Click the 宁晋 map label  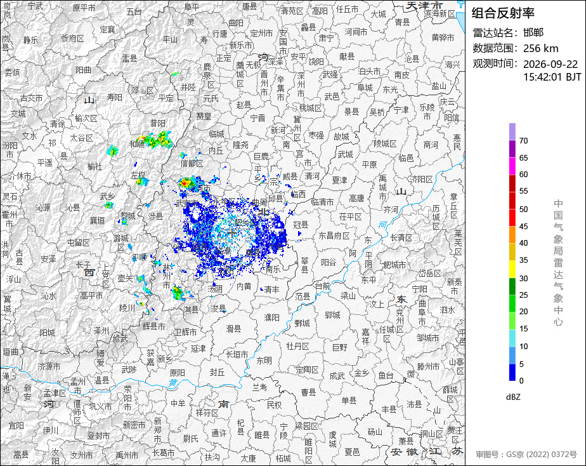[x=257, y=118]
